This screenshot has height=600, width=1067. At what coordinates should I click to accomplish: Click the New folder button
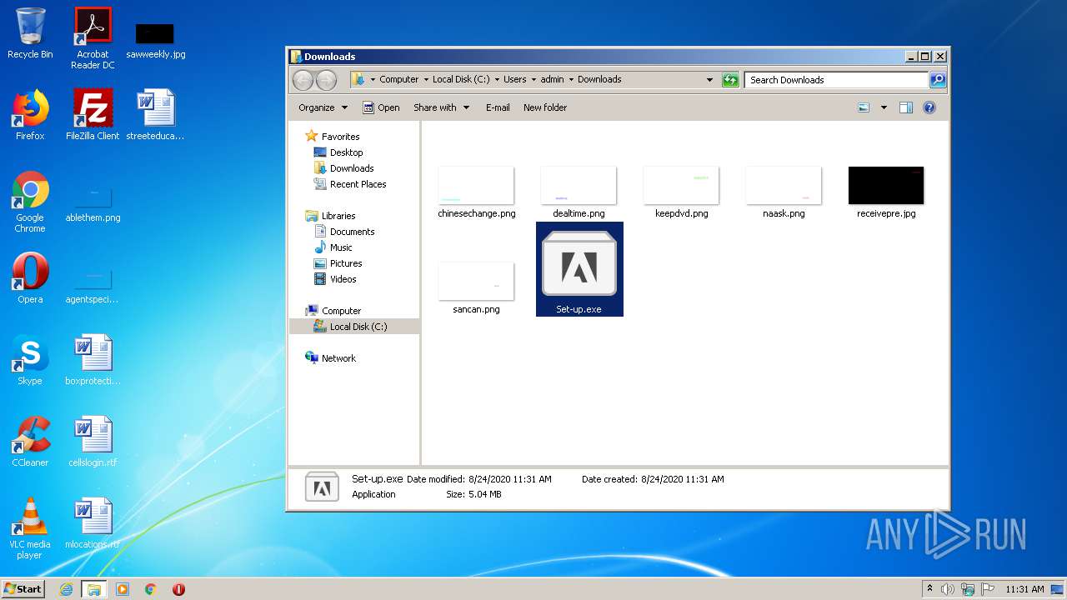pyautogui.click(x=545, y=107)
